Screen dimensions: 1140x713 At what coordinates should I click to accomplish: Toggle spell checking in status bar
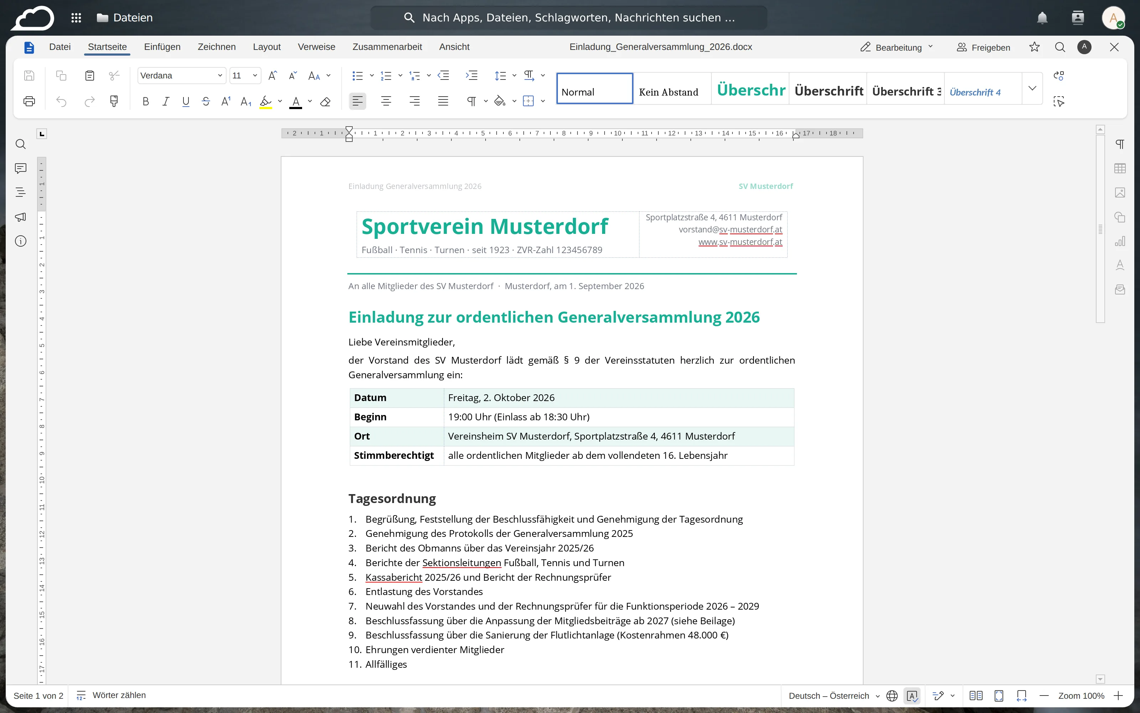click(912, 696)
